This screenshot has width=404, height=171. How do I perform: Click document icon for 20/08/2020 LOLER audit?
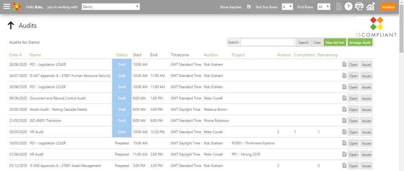pyautogui.click(x=344, y=64)
